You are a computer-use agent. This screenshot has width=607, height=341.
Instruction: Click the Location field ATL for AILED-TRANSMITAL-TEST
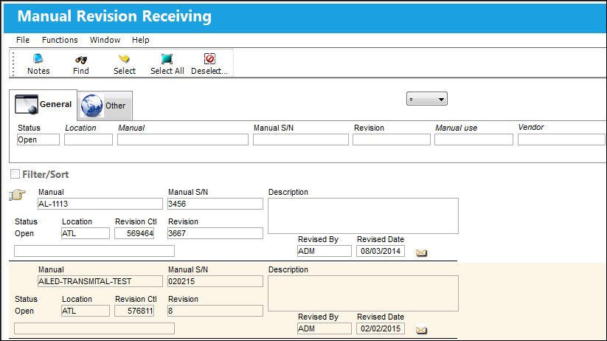[x=86, y=311]
